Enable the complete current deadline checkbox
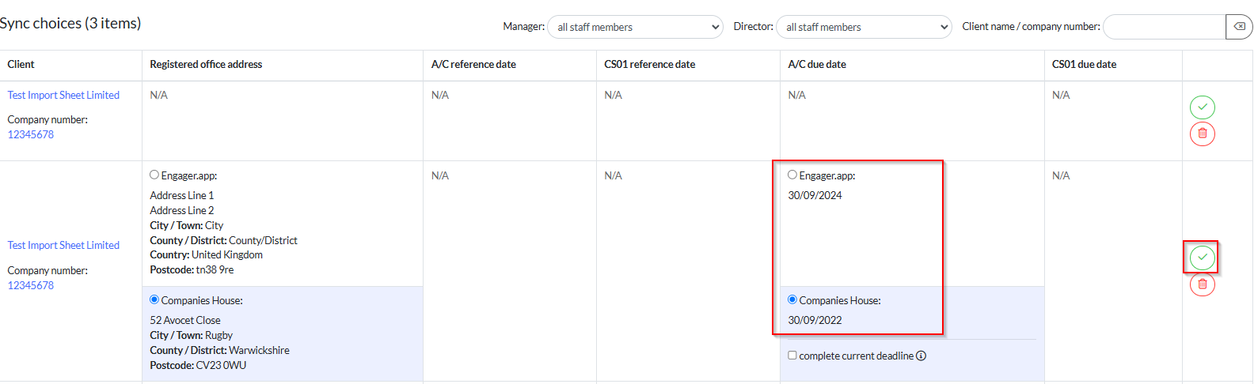 pos(792,356)
